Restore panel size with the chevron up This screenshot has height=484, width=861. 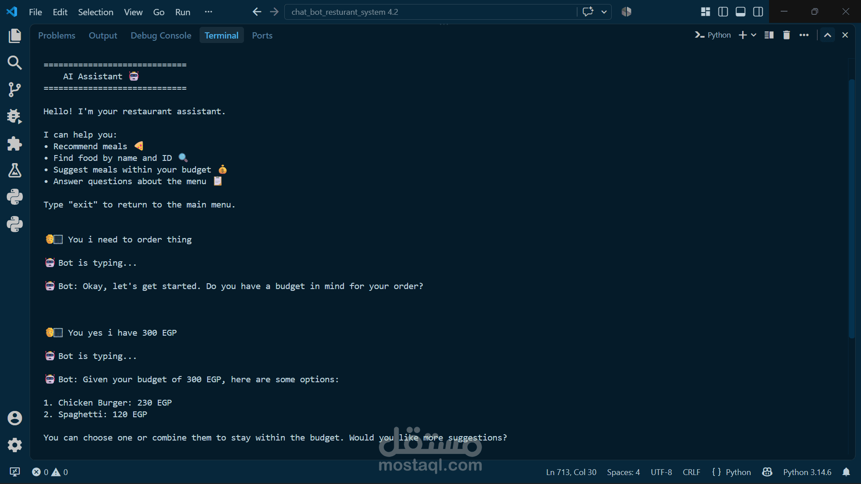tap(828, 35)
